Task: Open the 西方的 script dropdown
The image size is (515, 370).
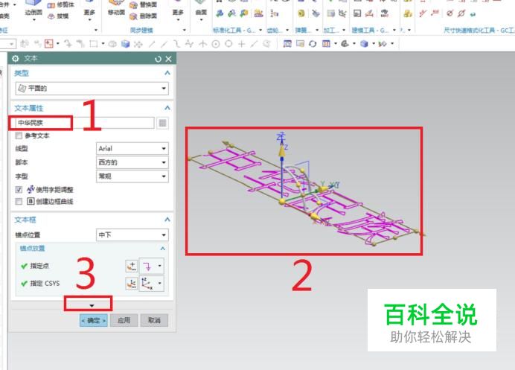Action: (x=132, y=162)
